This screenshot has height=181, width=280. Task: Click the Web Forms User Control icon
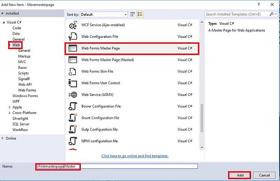pos(73,83)
